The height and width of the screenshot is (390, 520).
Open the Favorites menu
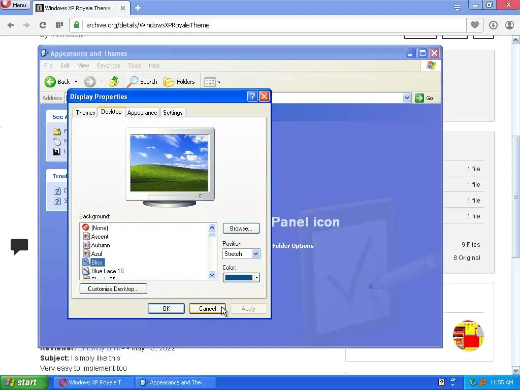[x=109, y=66]
